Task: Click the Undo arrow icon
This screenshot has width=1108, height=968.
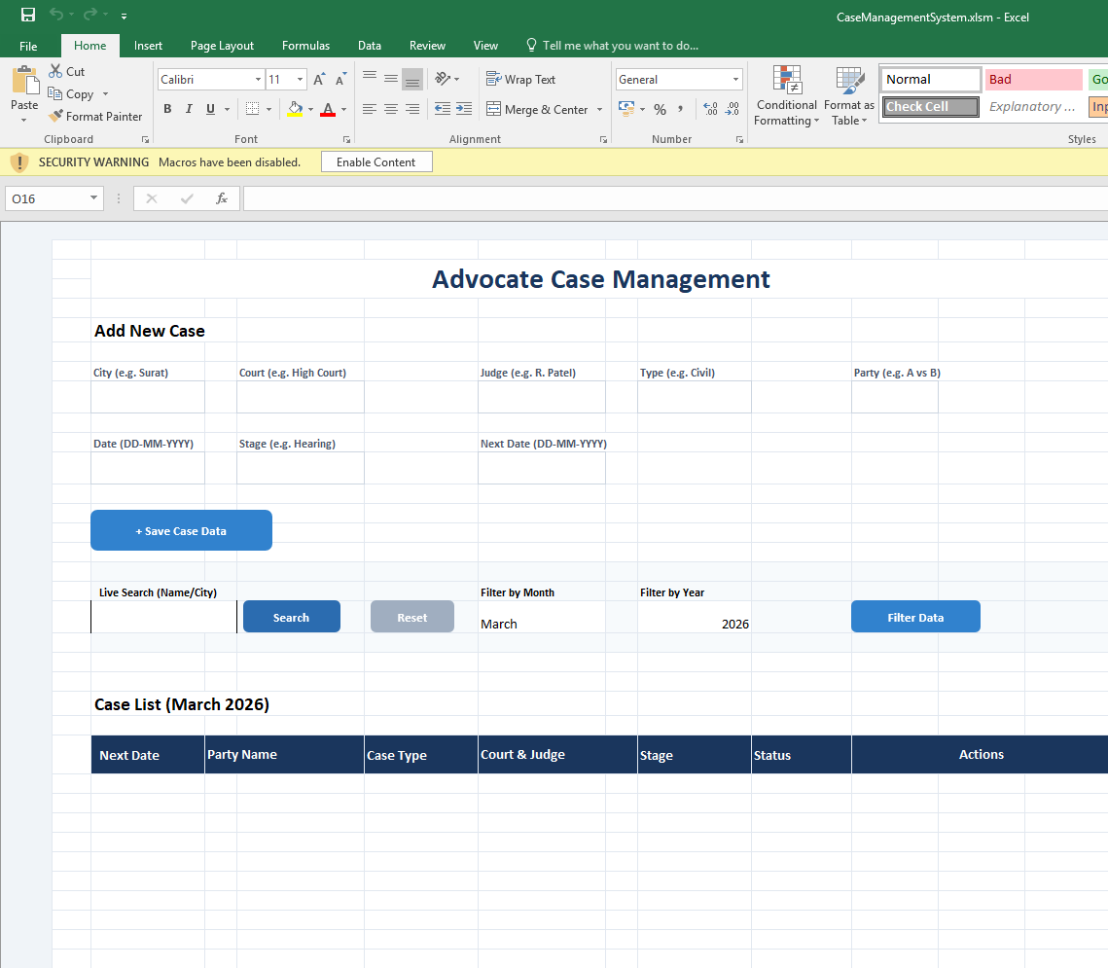Action: tap(56, 15)
